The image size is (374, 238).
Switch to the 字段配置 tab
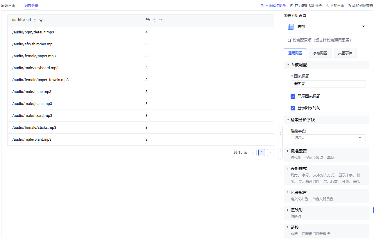tap(320, 53)
